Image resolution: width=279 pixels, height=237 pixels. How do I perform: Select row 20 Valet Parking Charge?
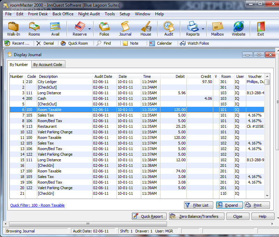pyautogui.click(x=137, y=188)
